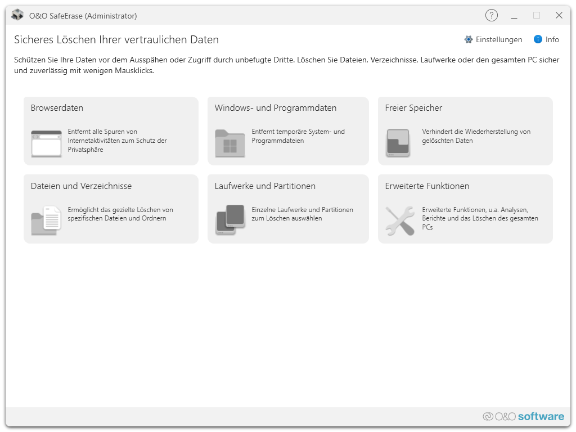The image size is (576, 432).
Task: Minimize the SafeErase window
Action: click(x=514, y=16)
